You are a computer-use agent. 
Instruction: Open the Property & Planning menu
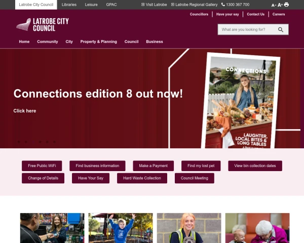coord(98,42)
